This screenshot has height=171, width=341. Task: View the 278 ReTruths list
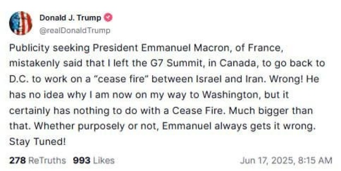[x=37, y=160]
